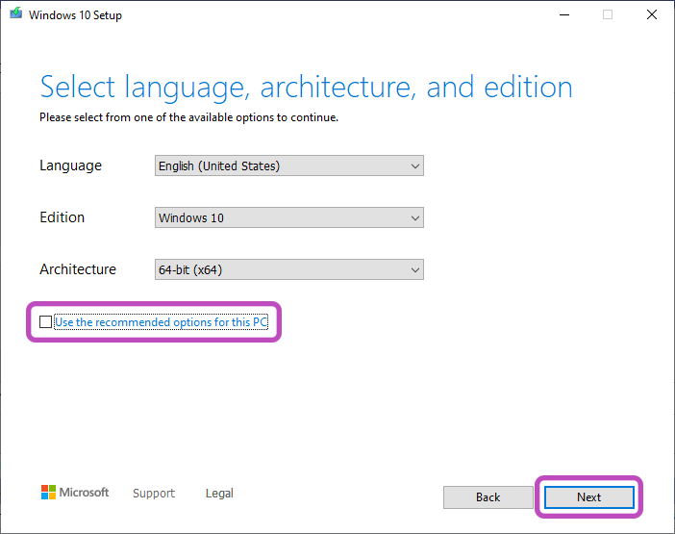Tick the recommended options checkbox
Image resolution: width=675 pixels, height=534 pixels.
coord(46,322)
